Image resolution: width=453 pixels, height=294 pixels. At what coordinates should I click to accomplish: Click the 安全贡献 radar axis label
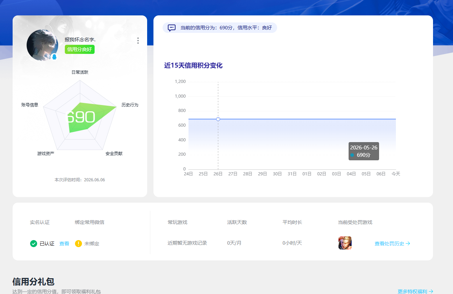[x=114, y=153]
